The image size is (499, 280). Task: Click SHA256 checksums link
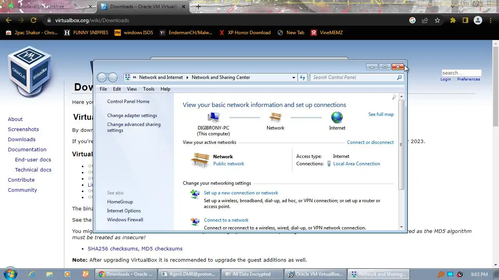(x=113, y=248)
